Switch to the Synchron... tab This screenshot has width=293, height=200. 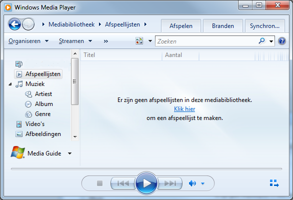[x=265, y=26]
